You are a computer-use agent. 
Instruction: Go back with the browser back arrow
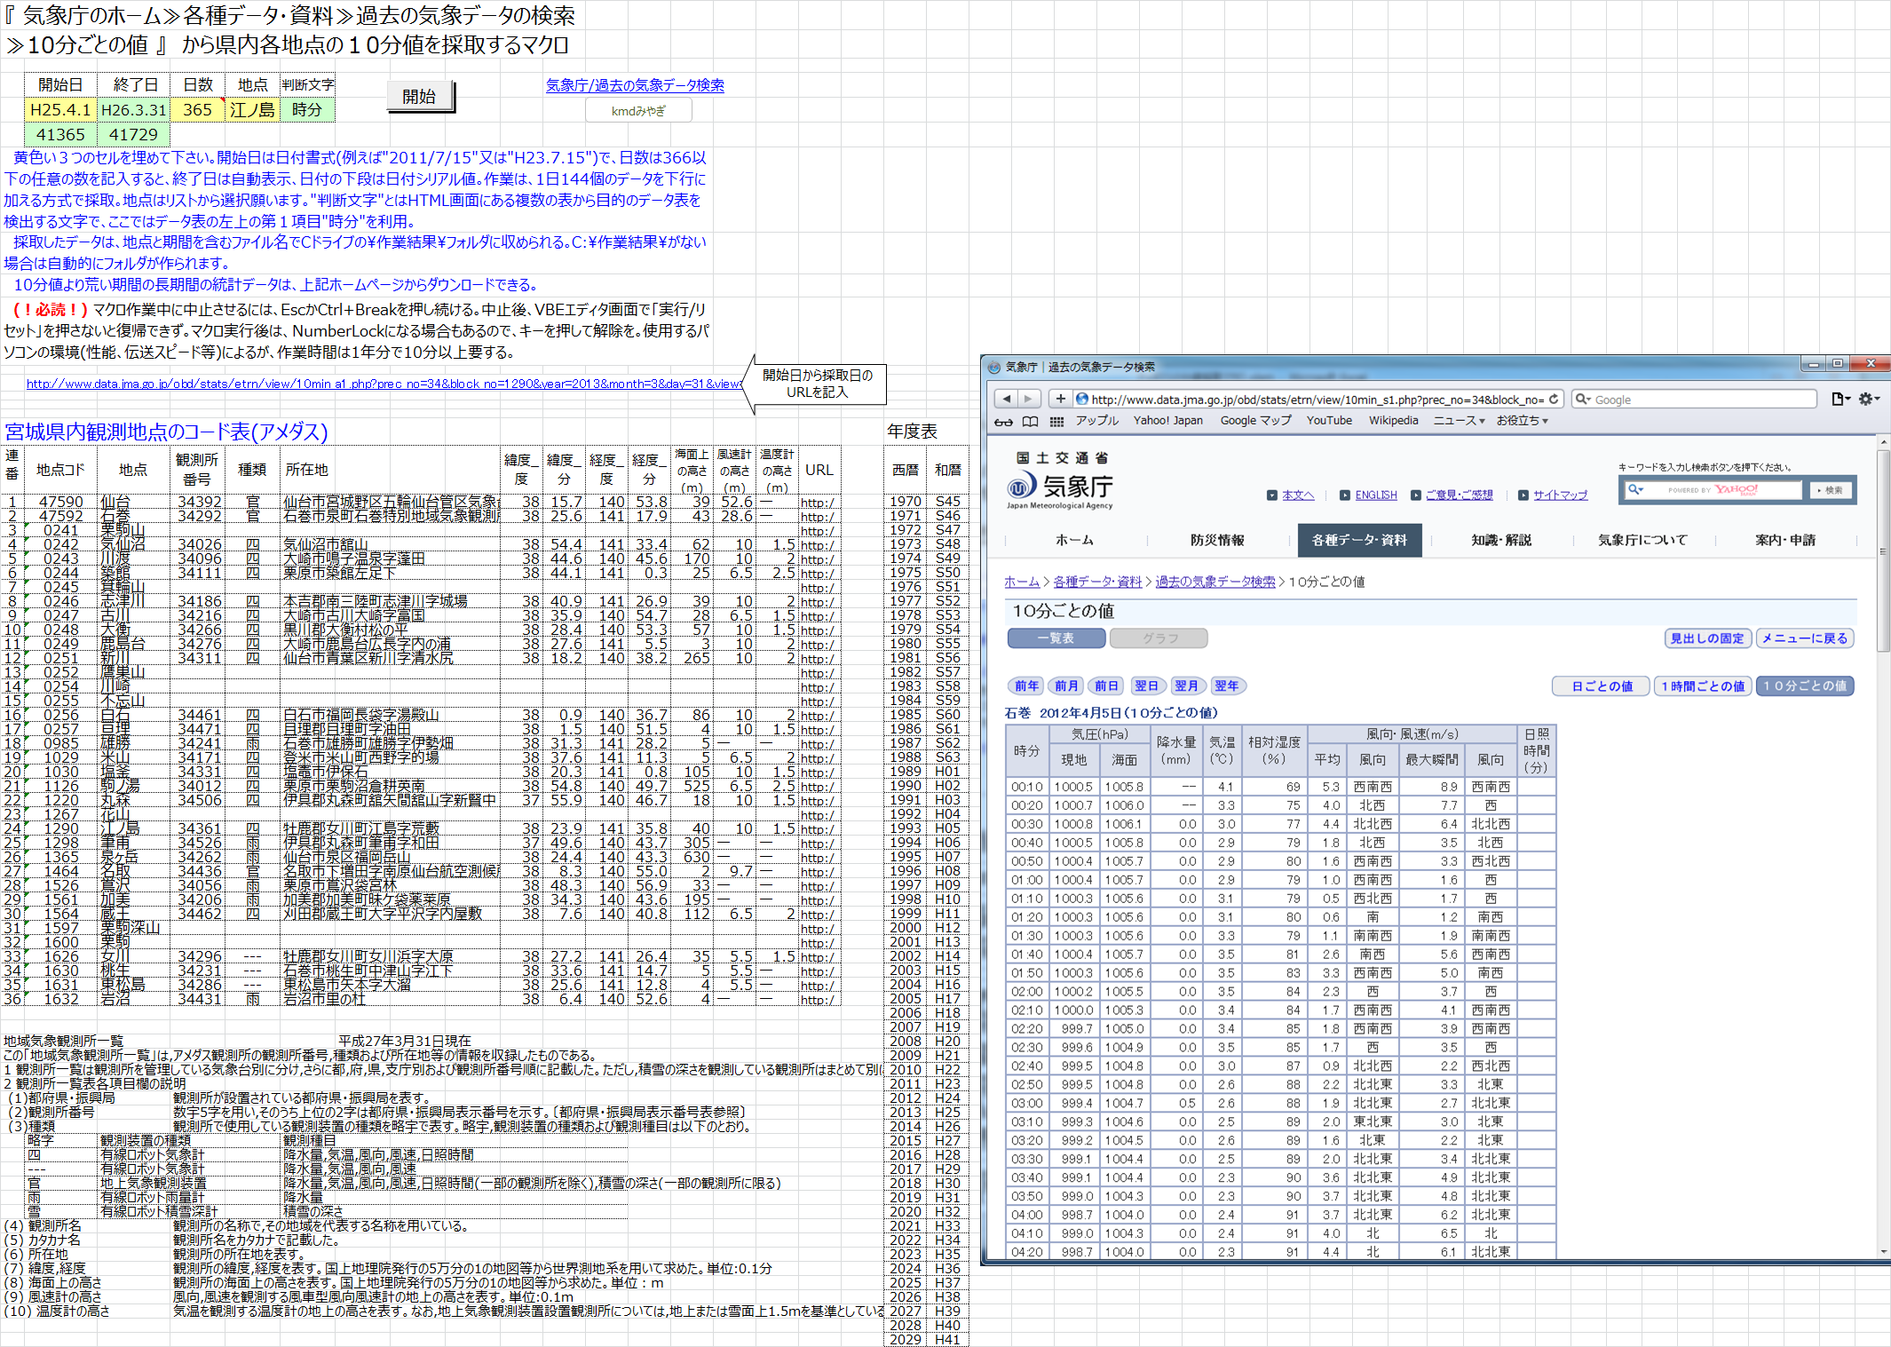point(1005,399)
